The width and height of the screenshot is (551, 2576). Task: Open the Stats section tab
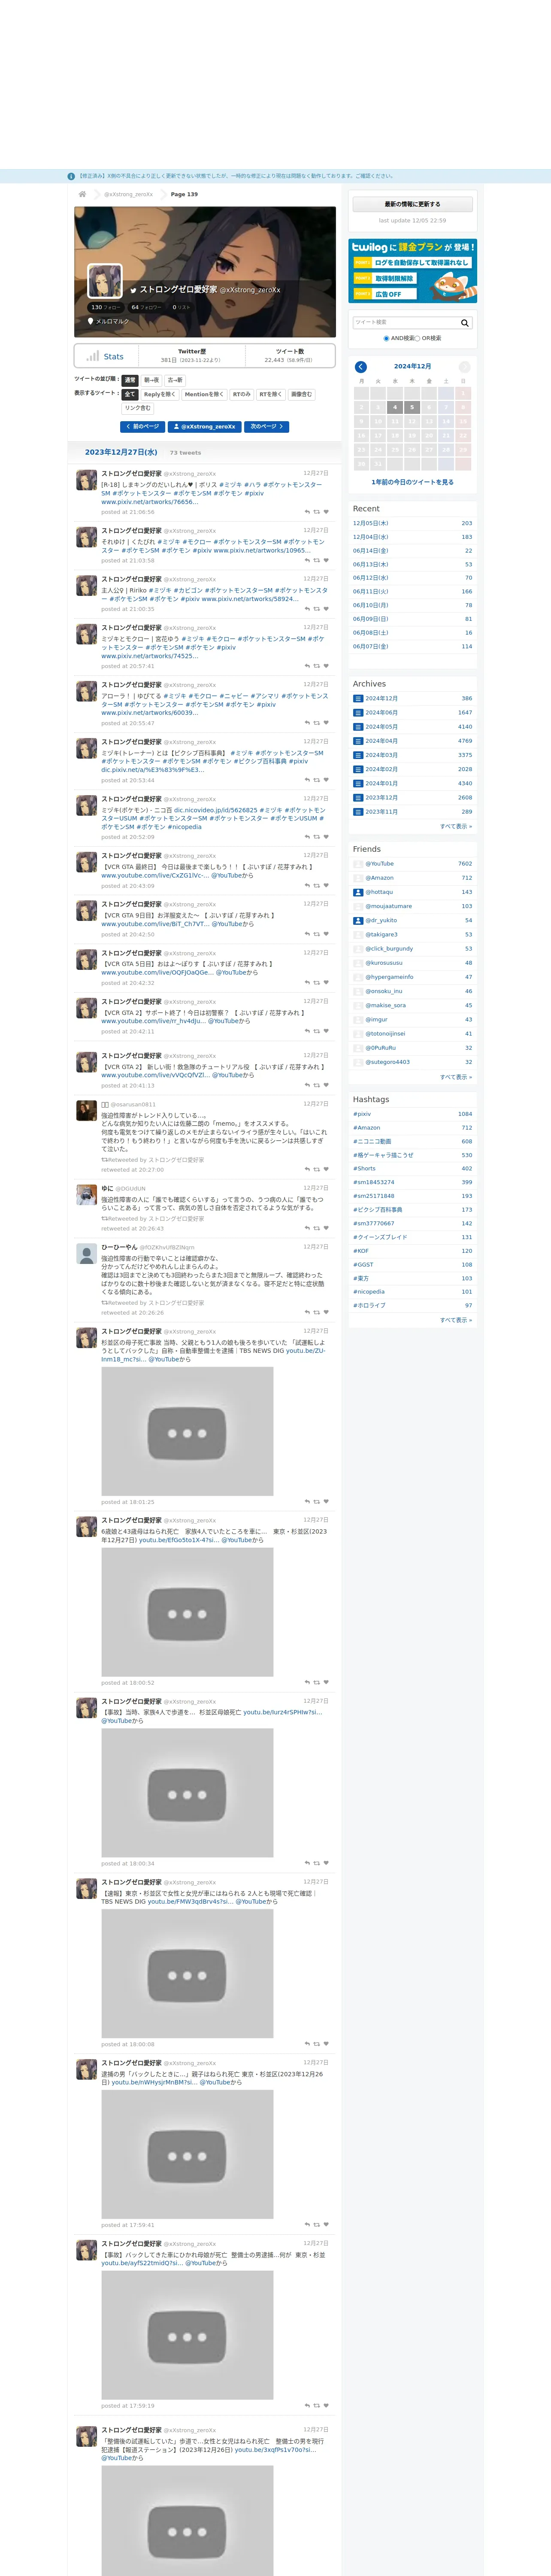coord(107,356)
